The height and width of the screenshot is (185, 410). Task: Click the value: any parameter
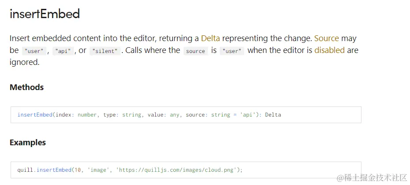(x=163, y=115)
